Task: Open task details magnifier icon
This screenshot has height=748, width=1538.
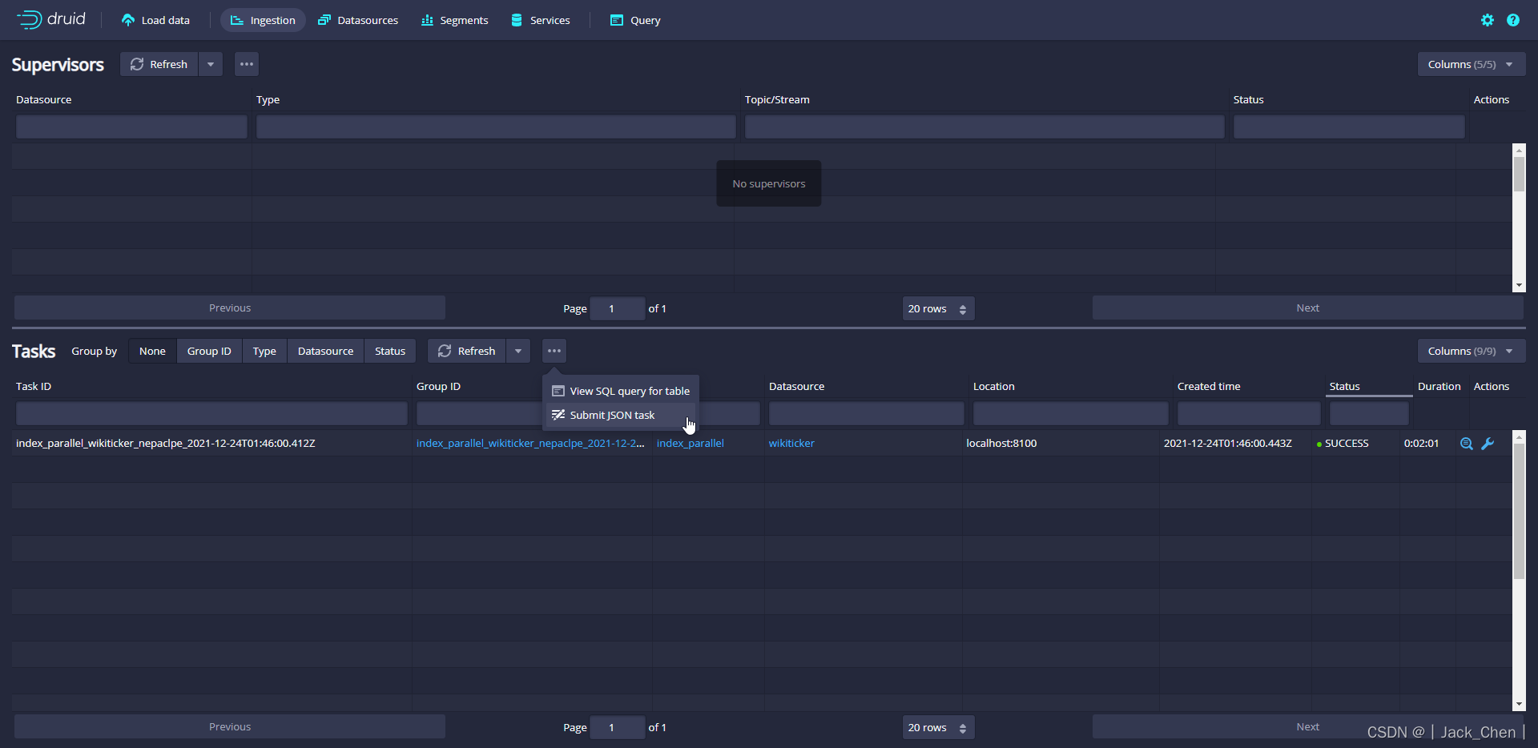Action: [1467, 444]
